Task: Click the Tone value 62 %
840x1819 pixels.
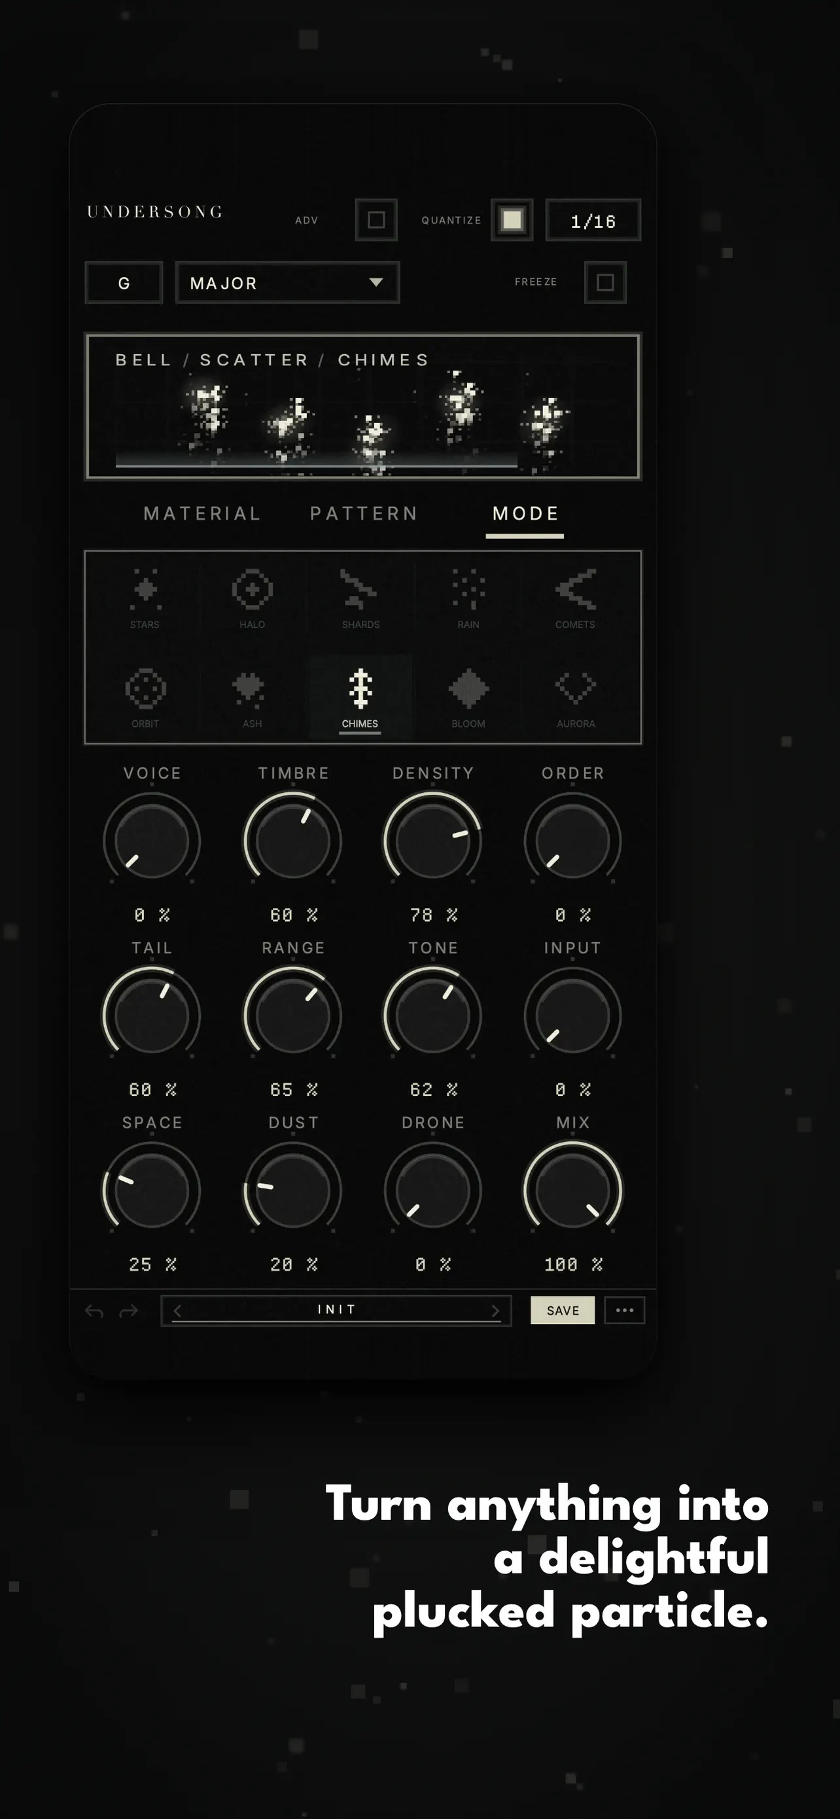Action: coord(434,1090)
